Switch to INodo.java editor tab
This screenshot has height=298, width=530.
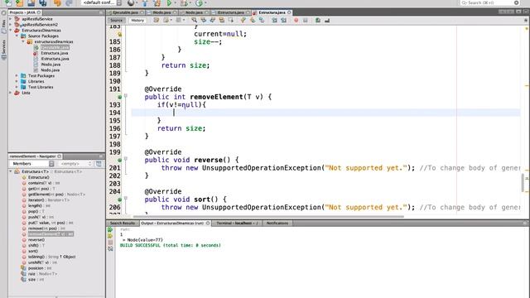tap(162, 12)
